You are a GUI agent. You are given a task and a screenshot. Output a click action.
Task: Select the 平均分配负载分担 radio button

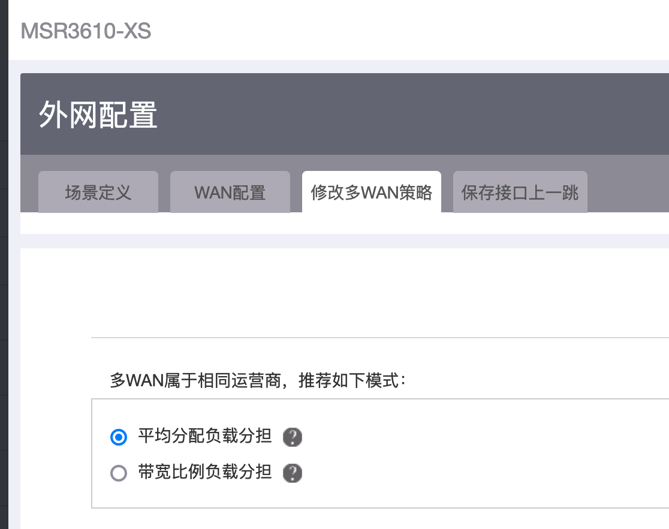pyautogui.click(x=119, y=437)
